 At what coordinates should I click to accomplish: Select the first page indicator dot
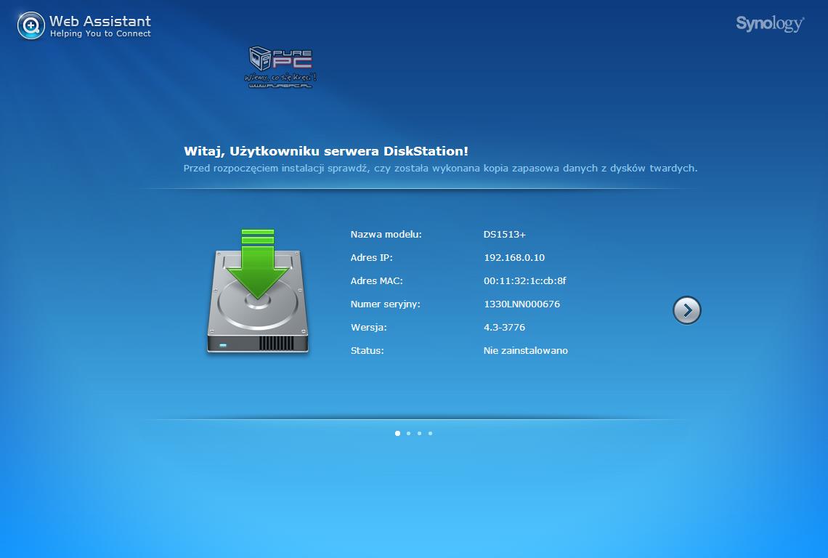[397, 433]
